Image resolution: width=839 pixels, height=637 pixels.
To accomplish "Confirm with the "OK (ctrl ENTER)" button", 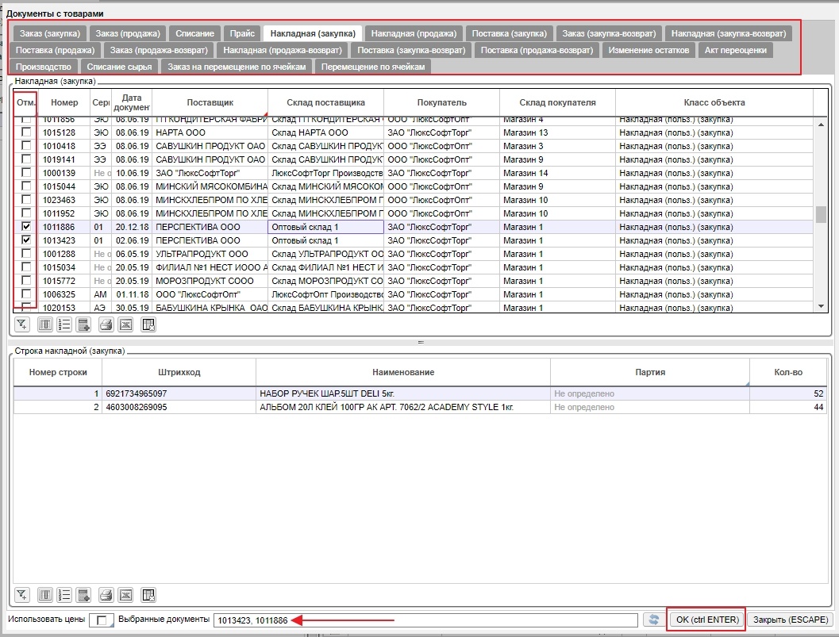I will tap(706, 620).
